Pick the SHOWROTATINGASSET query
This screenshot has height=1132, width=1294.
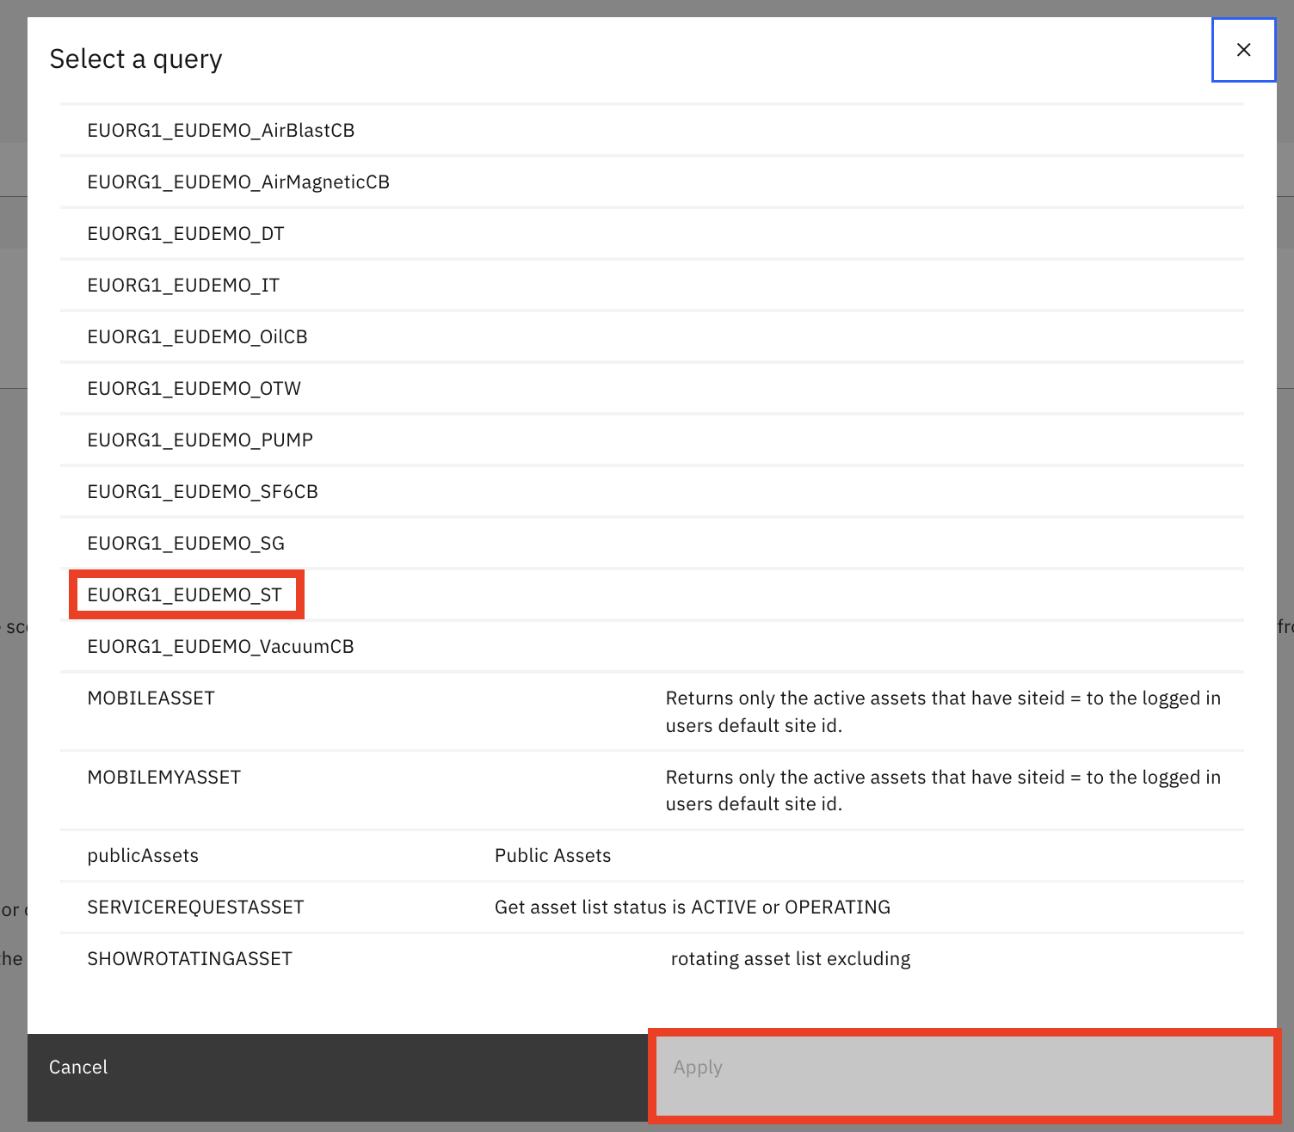651,958
